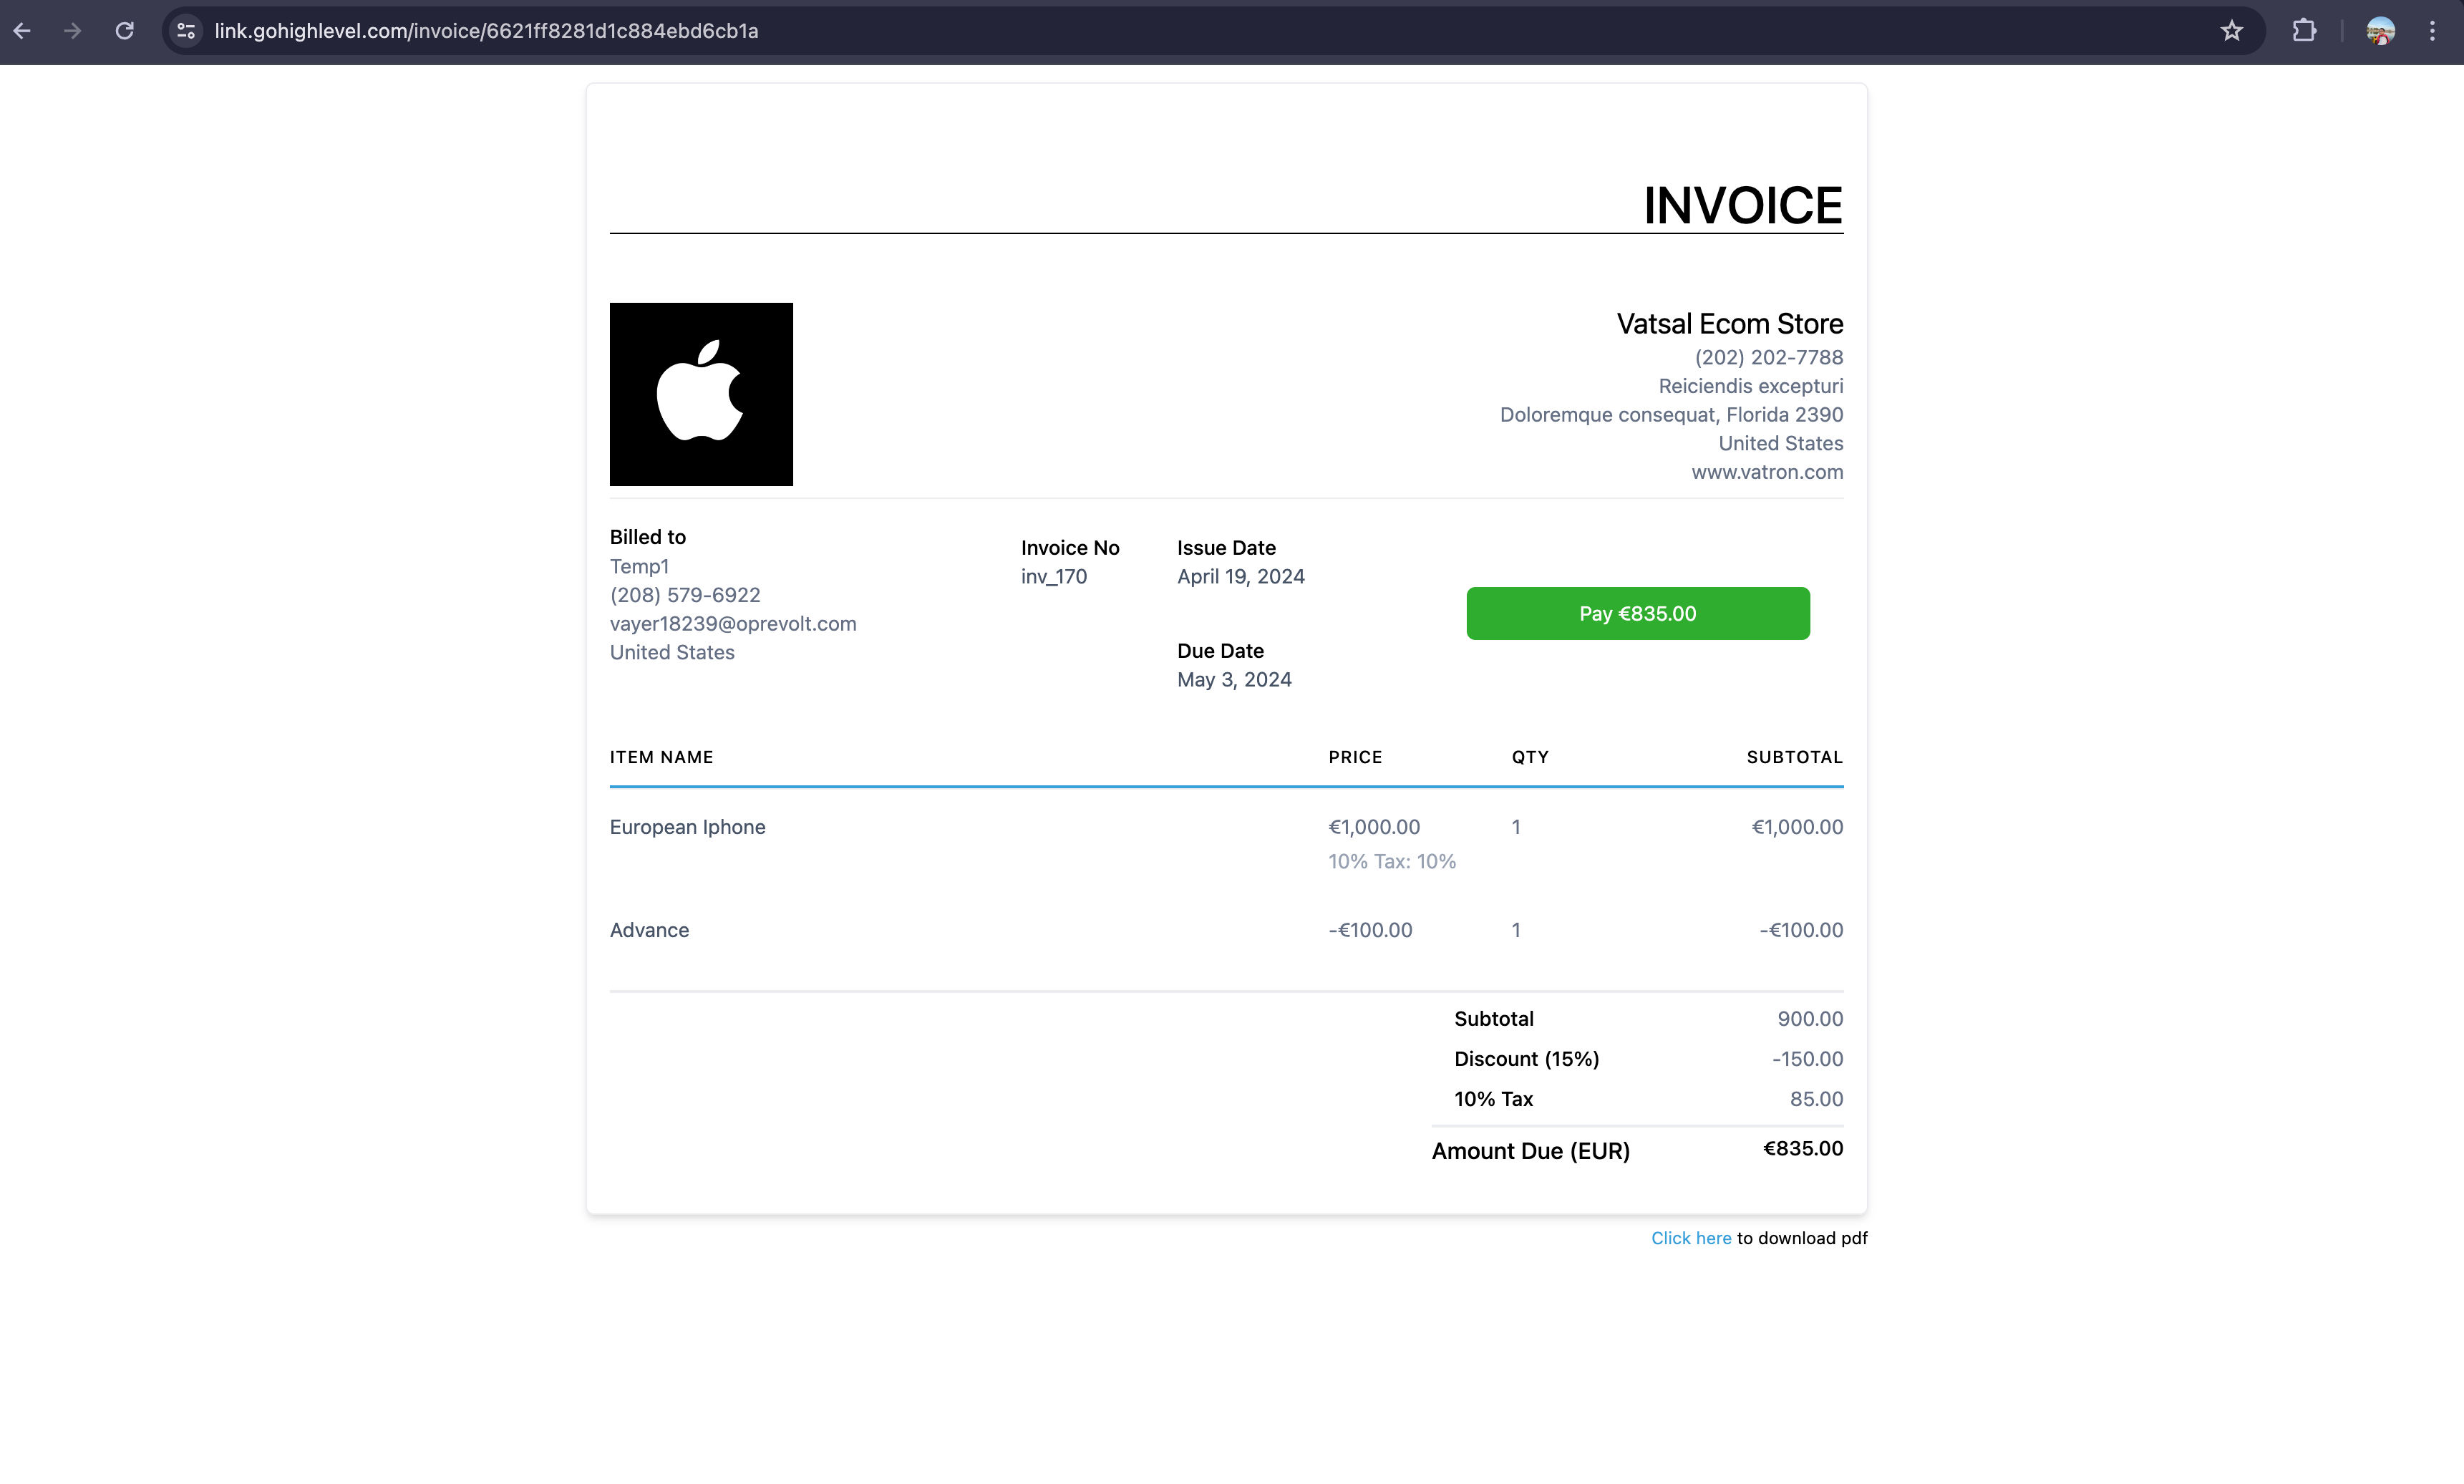Click the URL in the address bar
The height and width of the screenshot is (1484, 2464).
point(486,31)
